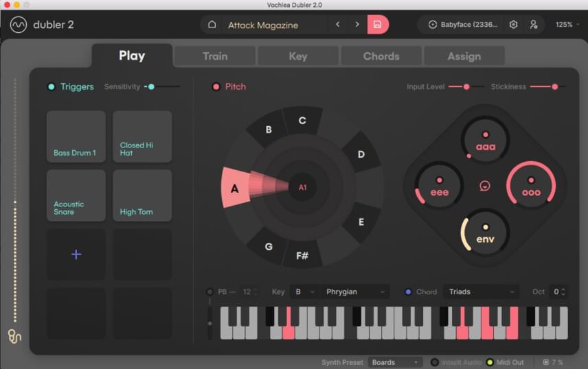Save the preset with pink save icon
Viewport: 588px width, 369px height.
pos(377,25)
